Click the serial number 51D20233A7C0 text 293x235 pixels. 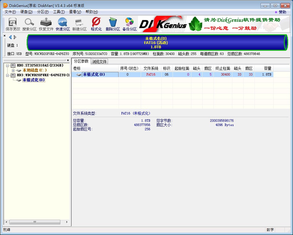[96, 54]
